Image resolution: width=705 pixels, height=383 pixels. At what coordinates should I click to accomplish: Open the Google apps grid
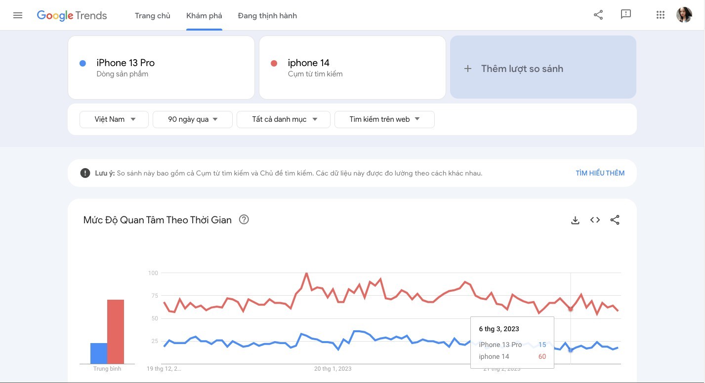pyautogui.click(x=661, y=15)
